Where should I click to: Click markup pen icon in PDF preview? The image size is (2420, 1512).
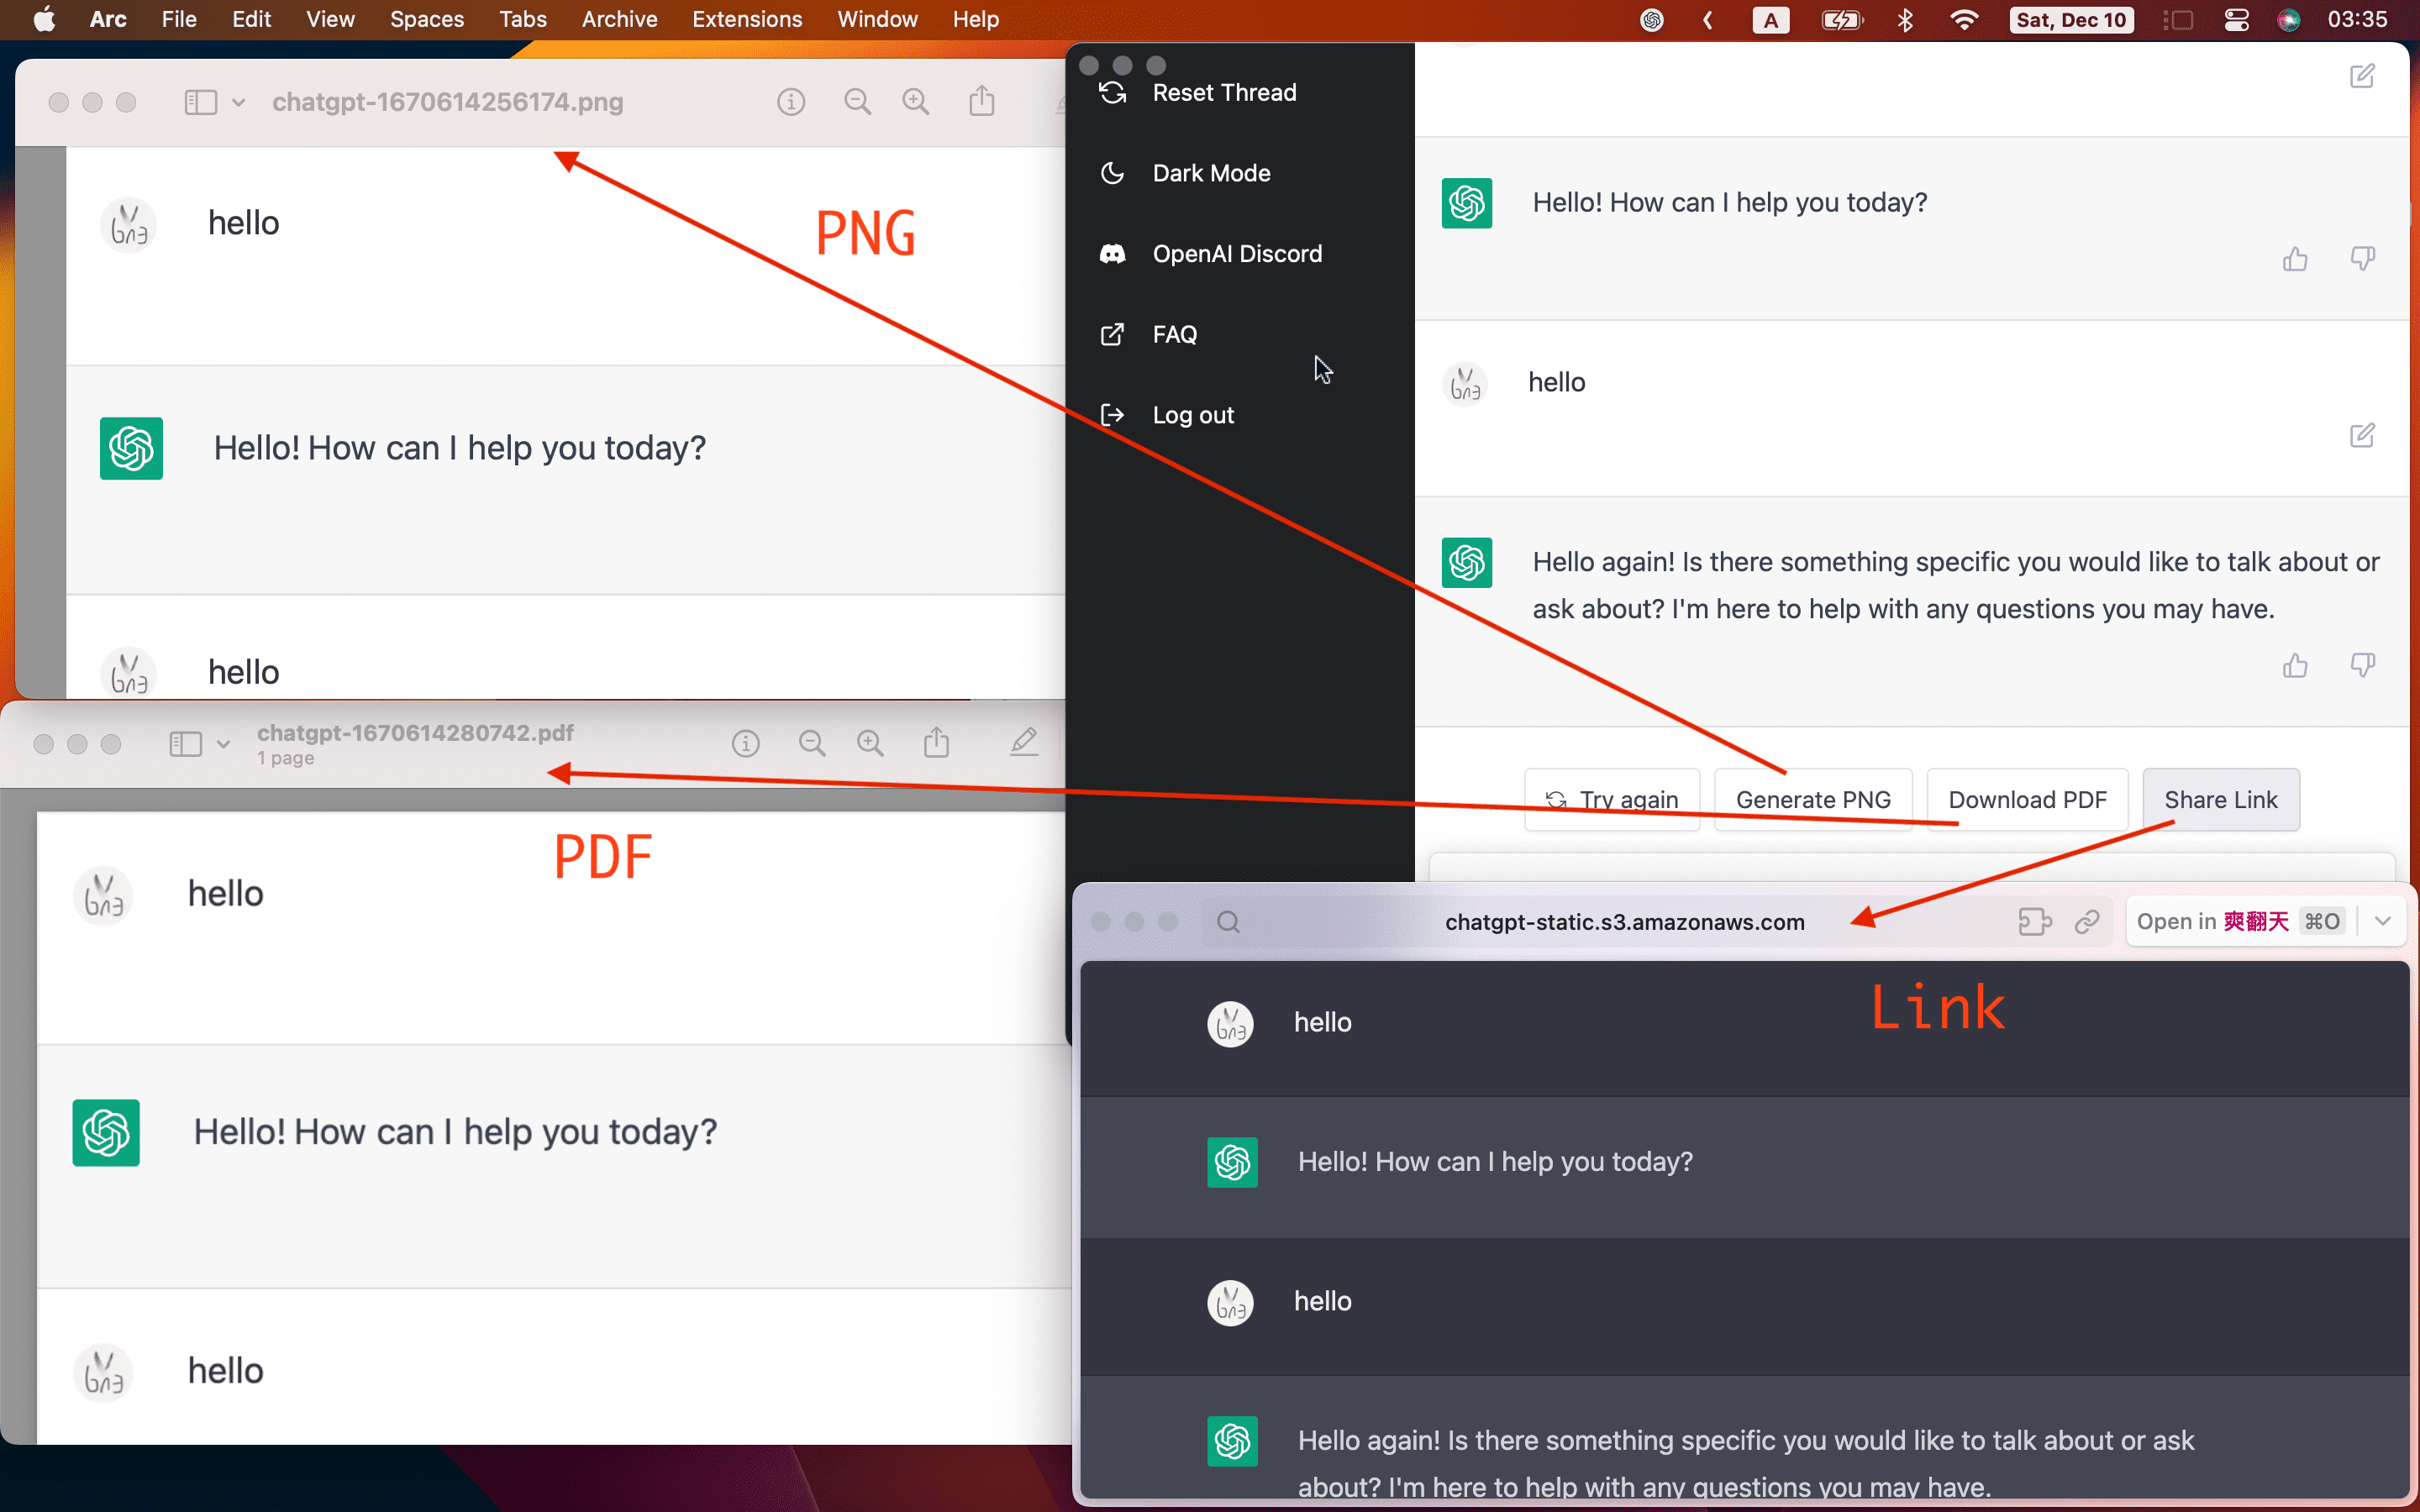1023,743
